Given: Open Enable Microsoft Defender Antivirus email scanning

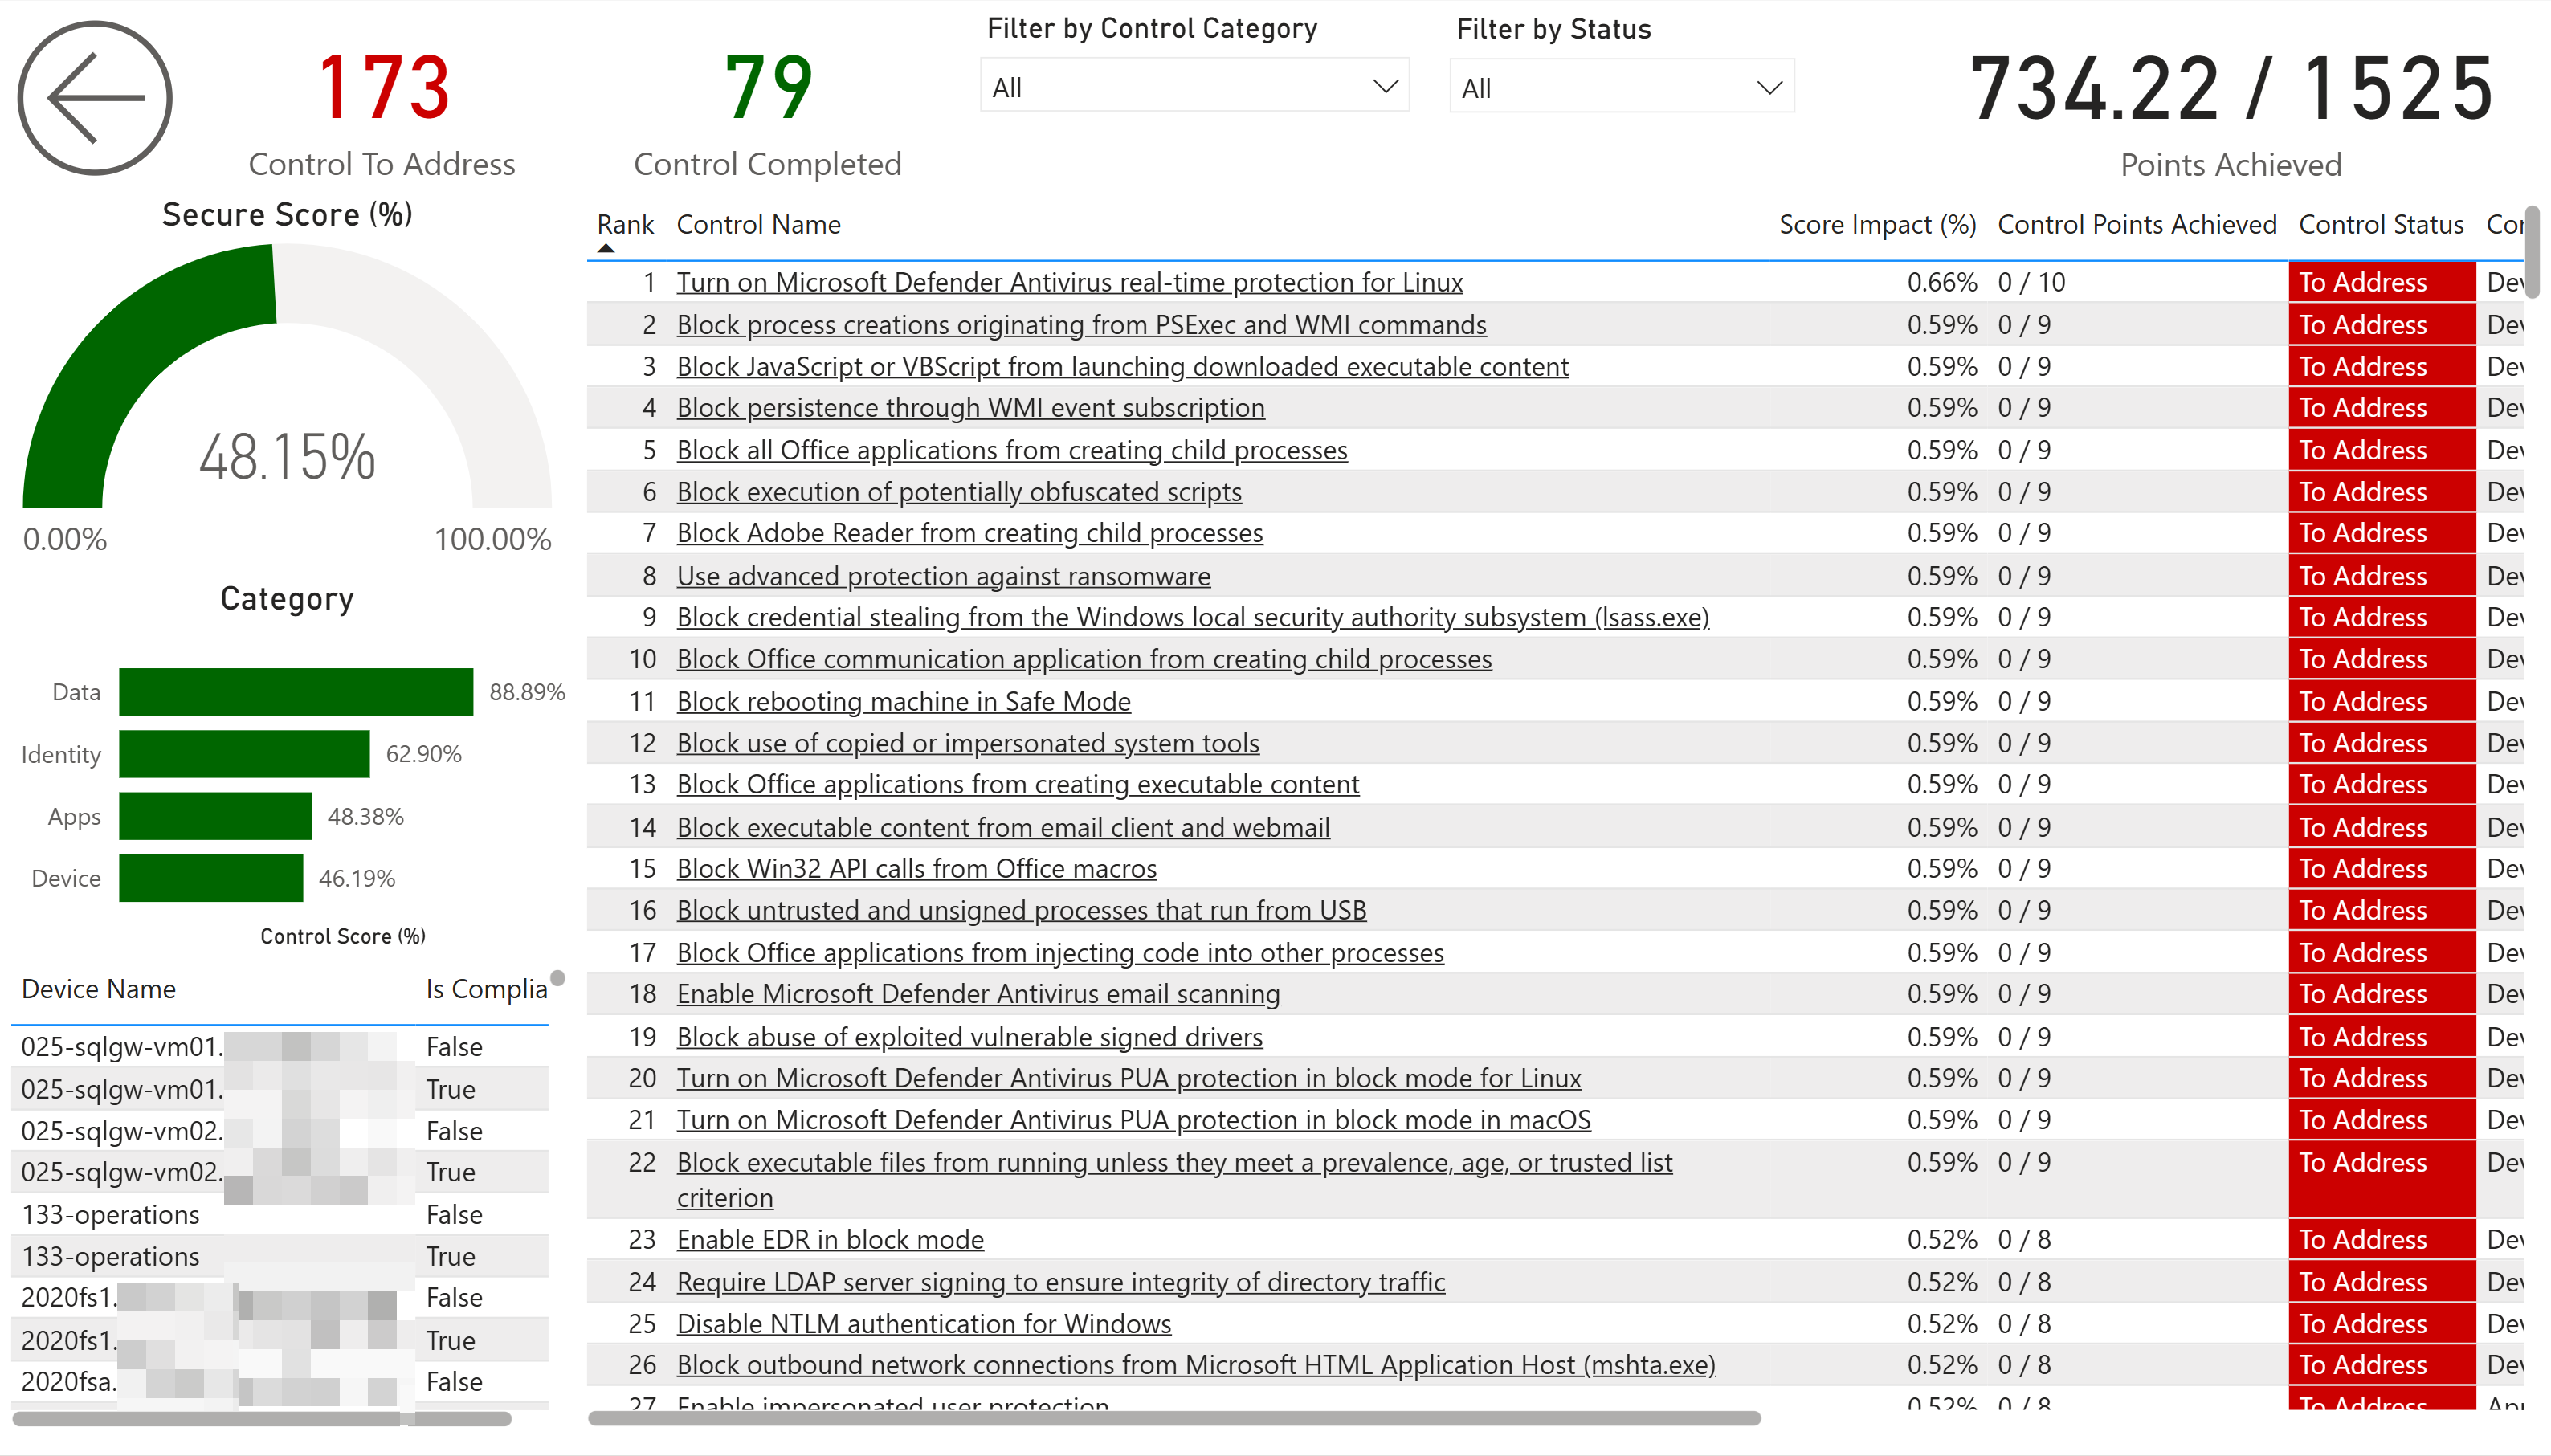Looking at the screenshot, I should coord(978,994).
